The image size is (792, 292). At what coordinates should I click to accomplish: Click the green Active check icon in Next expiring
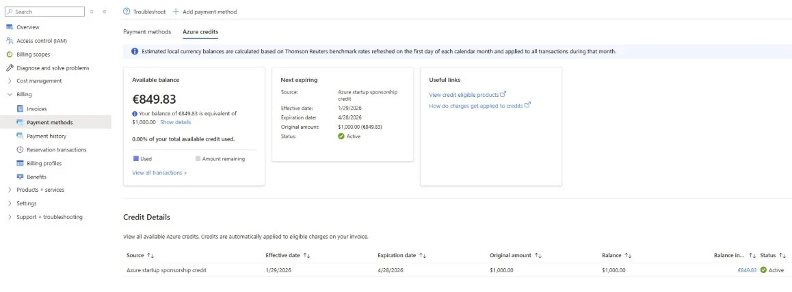tap(341, 136)
